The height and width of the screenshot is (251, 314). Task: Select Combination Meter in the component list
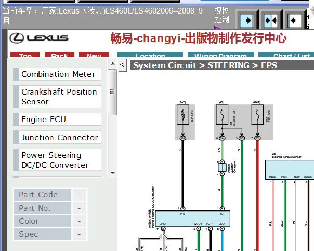[x=57, y=74]
